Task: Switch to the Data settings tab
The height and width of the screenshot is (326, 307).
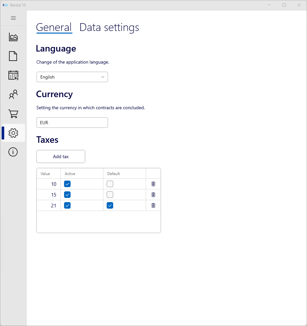Action: pos(109,27)
